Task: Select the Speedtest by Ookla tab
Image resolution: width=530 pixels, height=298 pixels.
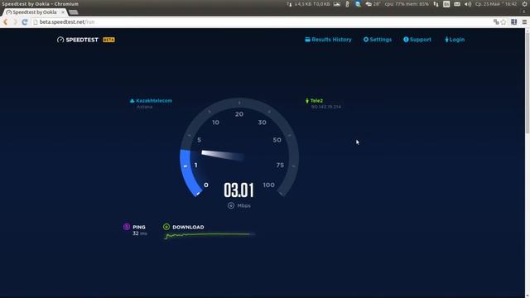Action: [x=35, y=12]
